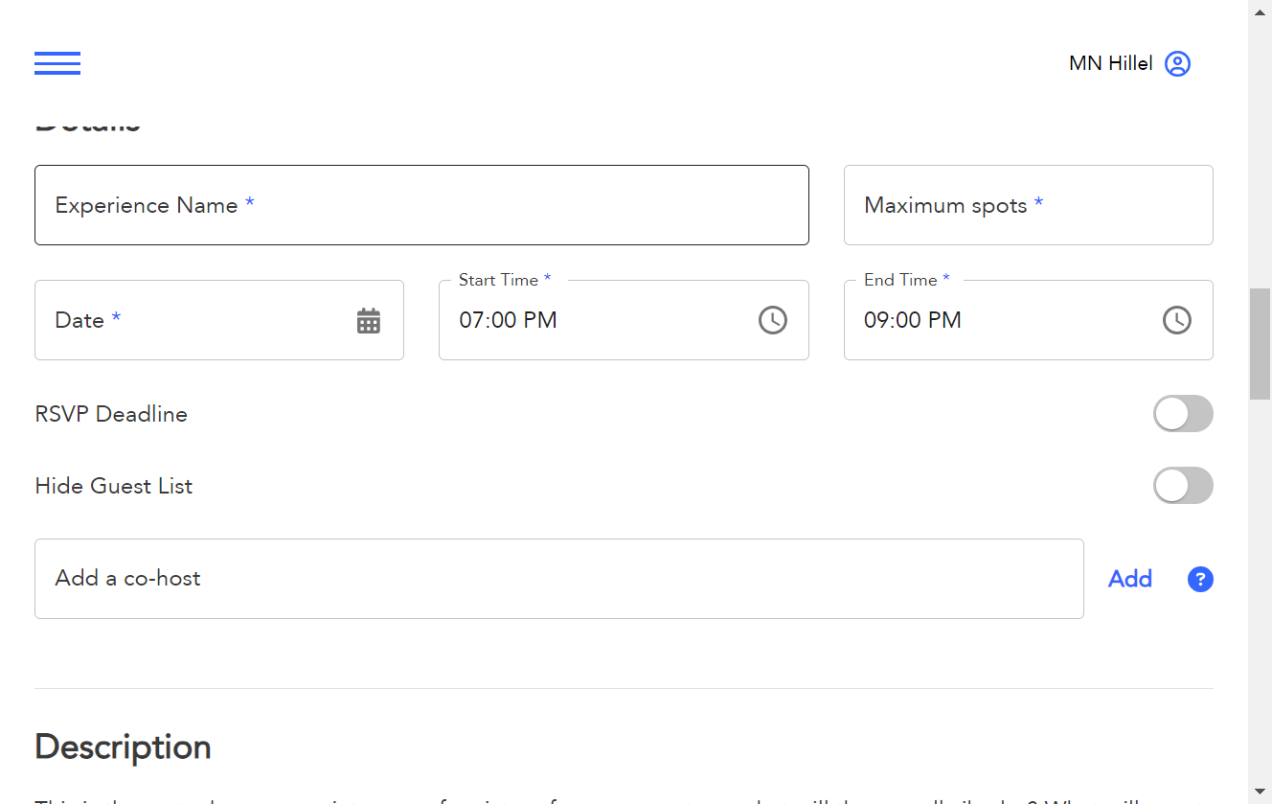Image resolution: width=1272 pixels, height=804 pixels.
Task: Click the Description heading
Action: [x=124, y=747]
